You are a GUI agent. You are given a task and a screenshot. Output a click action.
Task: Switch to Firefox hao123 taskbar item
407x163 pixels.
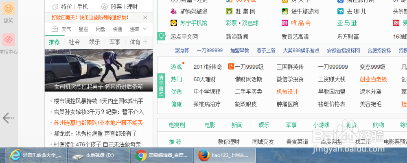tap(225, 156)
